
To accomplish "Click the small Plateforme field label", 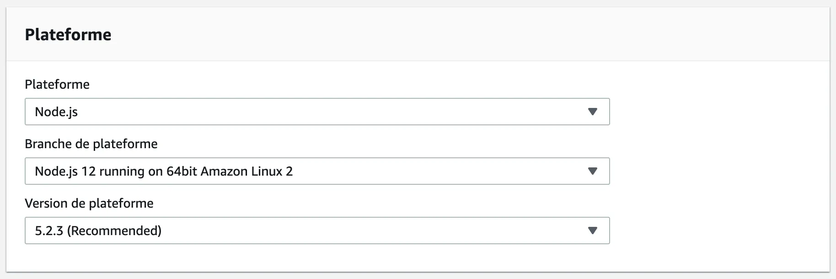I will coord(57,84).
